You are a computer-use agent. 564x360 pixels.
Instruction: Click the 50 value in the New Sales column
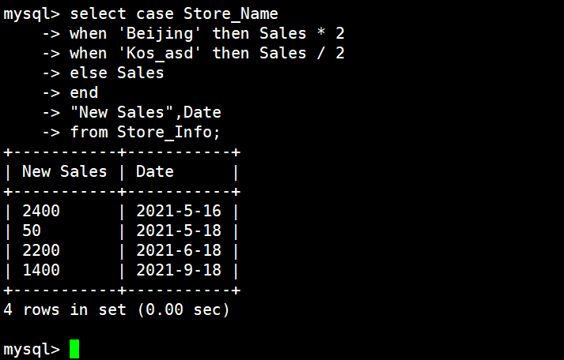(32, 231)
